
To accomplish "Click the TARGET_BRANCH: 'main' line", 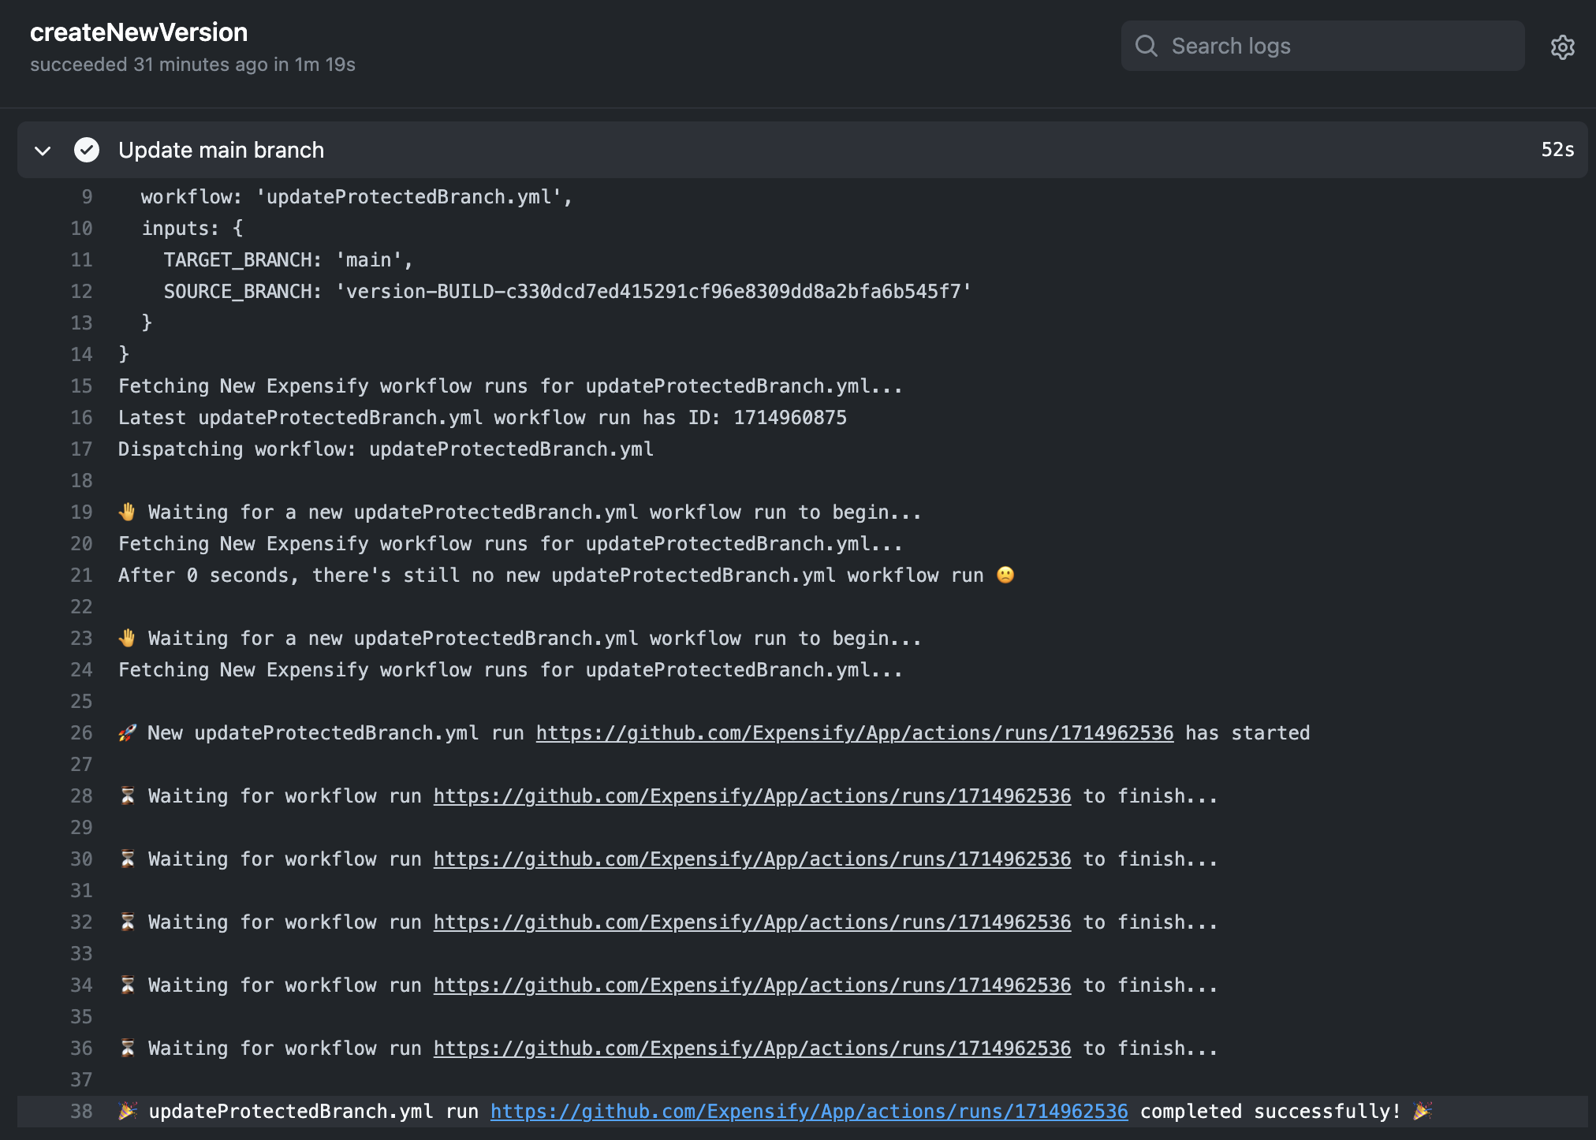I will pyautogui.click(x=289, y=260).
